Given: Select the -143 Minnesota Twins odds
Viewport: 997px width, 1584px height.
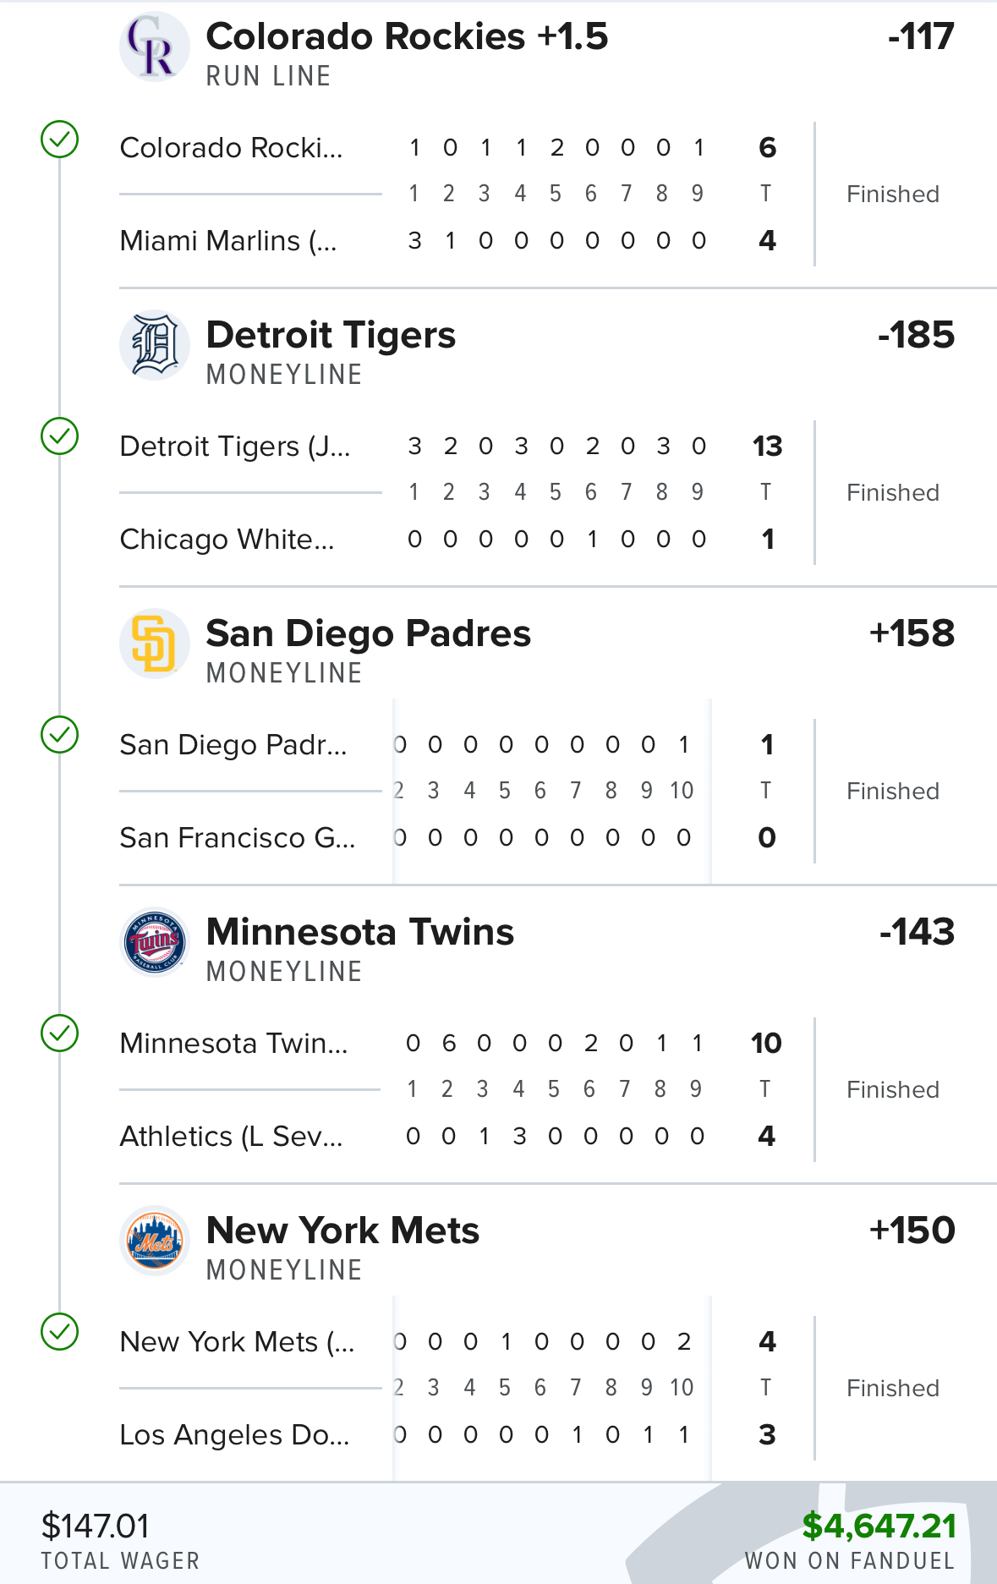Looking at the screenshot, I should [x=917, y=932].
